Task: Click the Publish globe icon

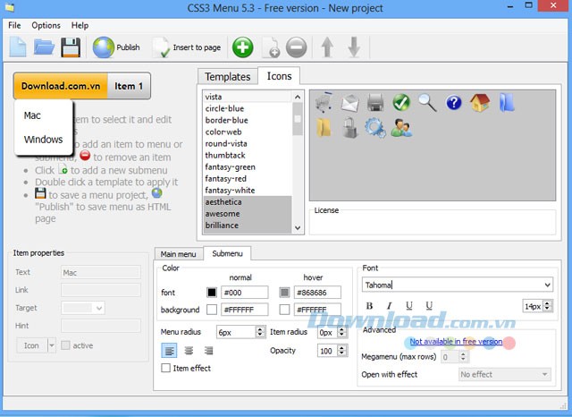Action: click(104, 47)
